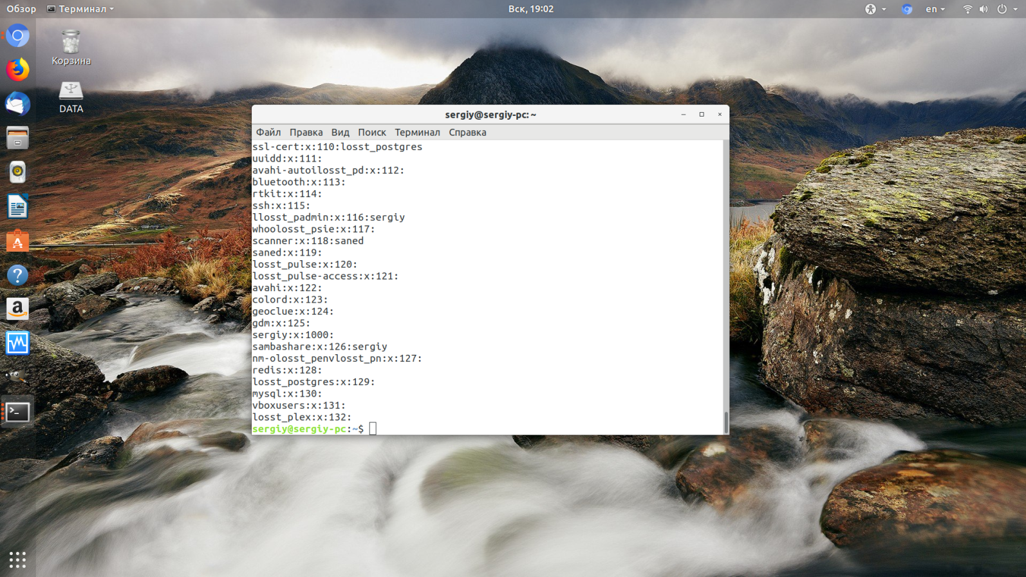The height and width of the screenshot is (577, 1026).
Task: Click the terminal's vertical scrollbar
Action: click(726, 422)
